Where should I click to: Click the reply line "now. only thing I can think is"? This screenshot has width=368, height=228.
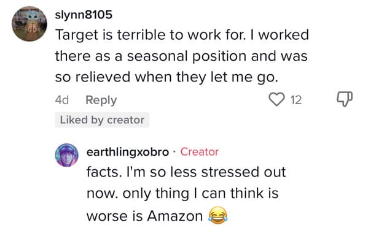coord(182,194)
